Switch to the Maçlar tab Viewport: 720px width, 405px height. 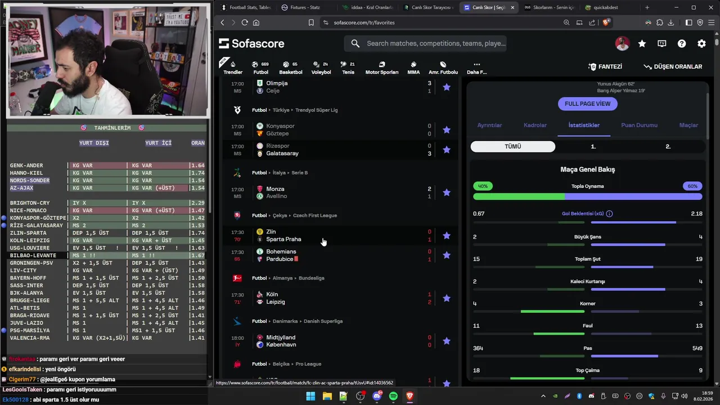[688, 125]
